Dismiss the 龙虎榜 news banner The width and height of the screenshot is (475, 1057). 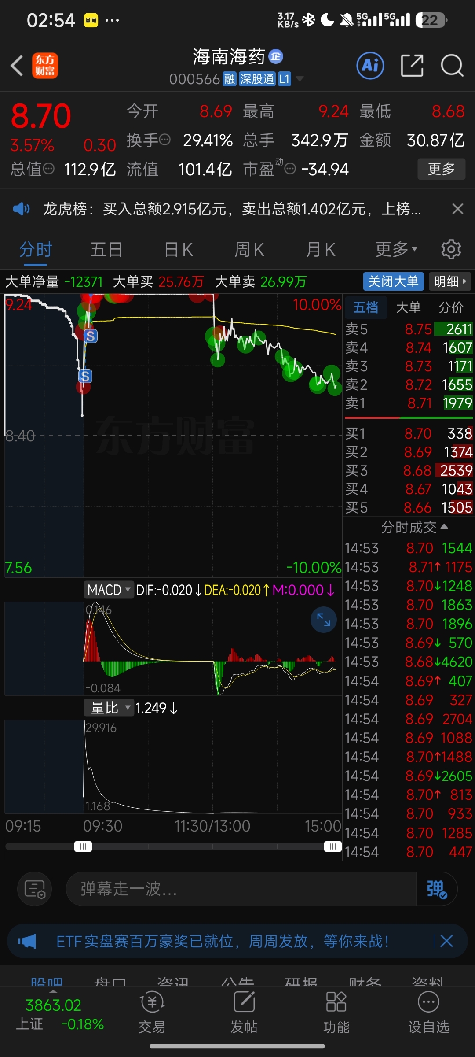pos(458,209)
